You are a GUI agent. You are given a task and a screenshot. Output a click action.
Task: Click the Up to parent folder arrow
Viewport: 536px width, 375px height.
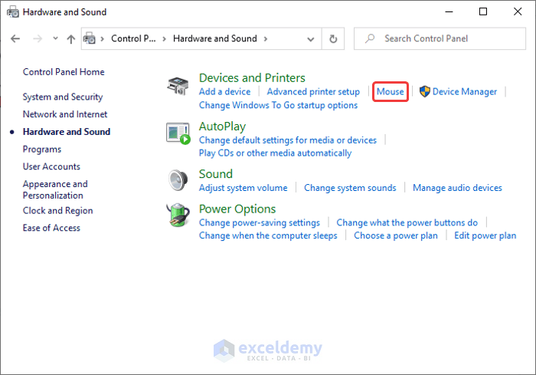tap(71, 38)
